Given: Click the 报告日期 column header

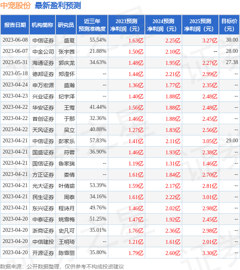Looking at the screenshot, I should 15,25.
